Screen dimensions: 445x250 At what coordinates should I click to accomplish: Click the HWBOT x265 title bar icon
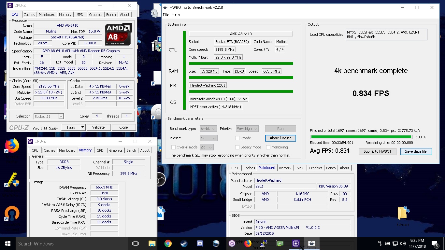pos(165,7)
